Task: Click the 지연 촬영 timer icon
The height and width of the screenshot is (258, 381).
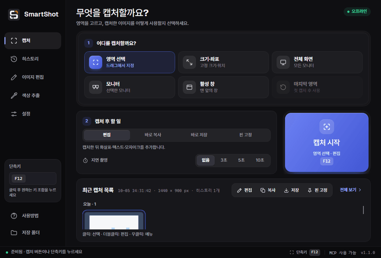Action: click(x=85, y=160)
